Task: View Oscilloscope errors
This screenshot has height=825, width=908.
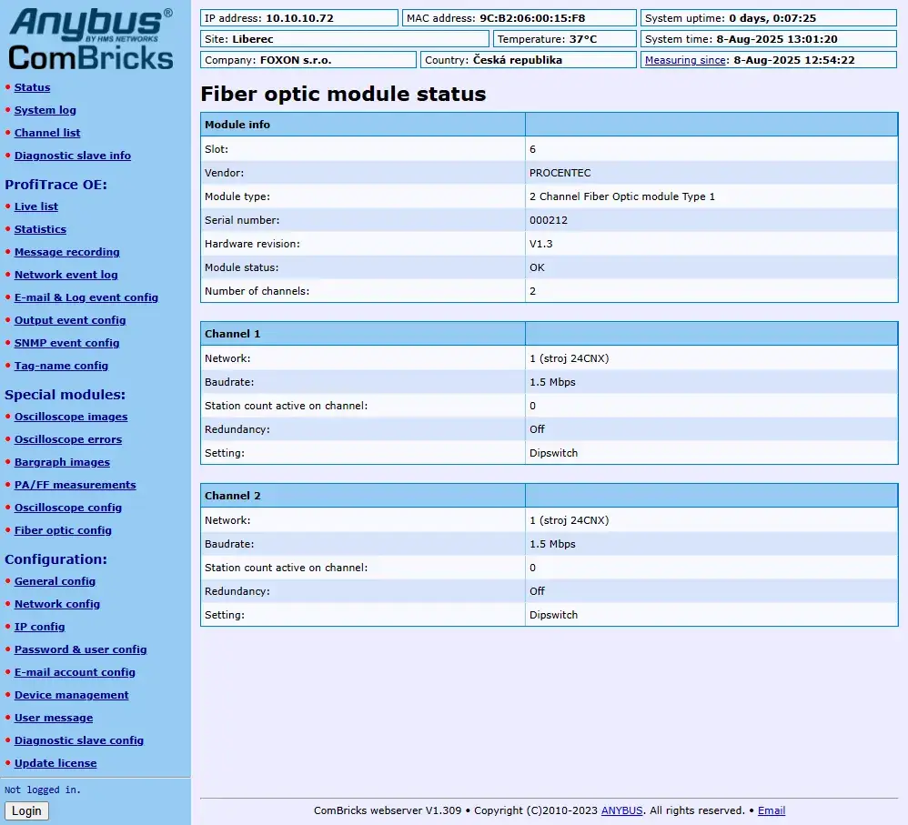Action: click(67, 438)
